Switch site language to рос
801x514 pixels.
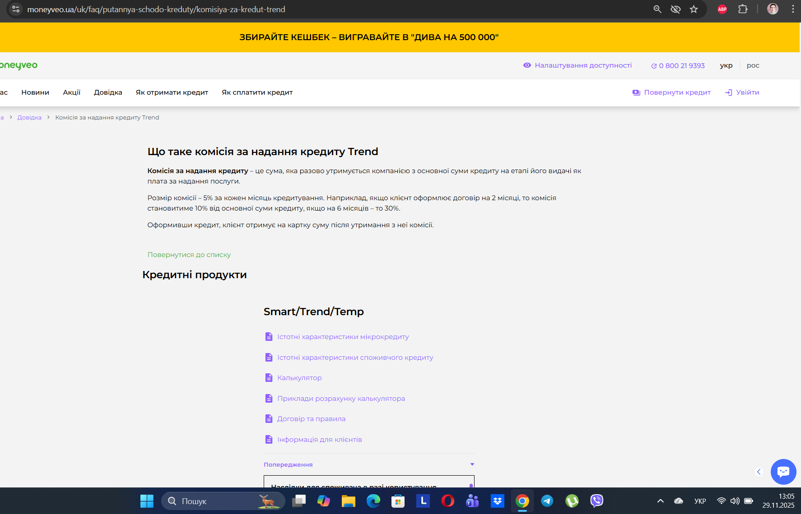pyautogui.click(x=753, y=65)
